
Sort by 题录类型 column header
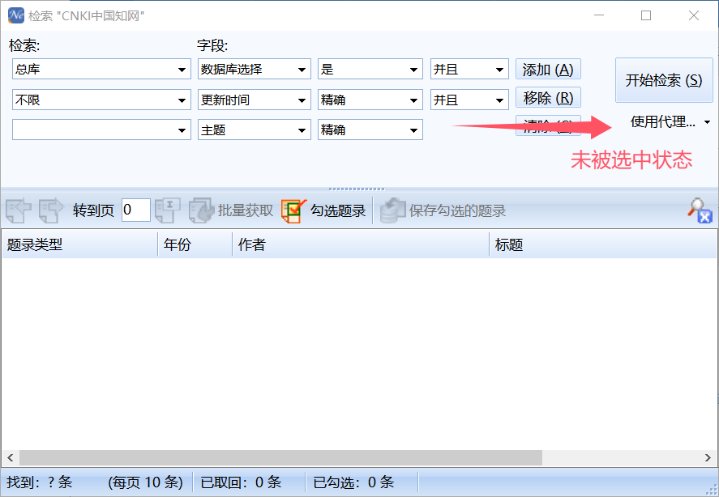pyautogui.click(x=79, y=244)
